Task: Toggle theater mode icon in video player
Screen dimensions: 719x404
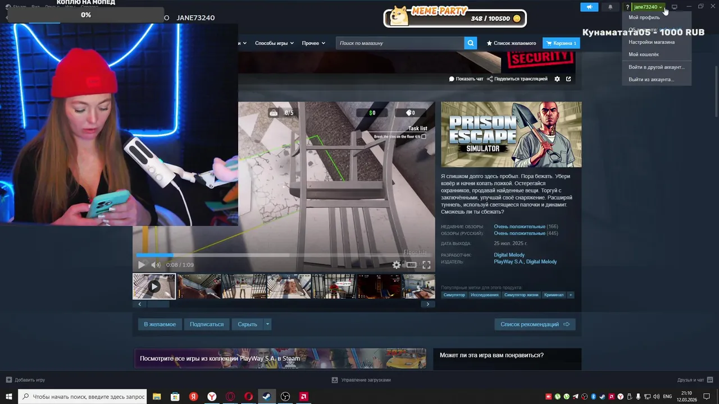Action: pyautogui.click(x=411, y=265)
